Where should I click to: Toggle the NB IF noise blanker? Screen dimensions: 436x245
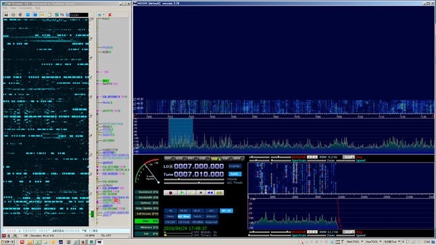coord(197,210)
